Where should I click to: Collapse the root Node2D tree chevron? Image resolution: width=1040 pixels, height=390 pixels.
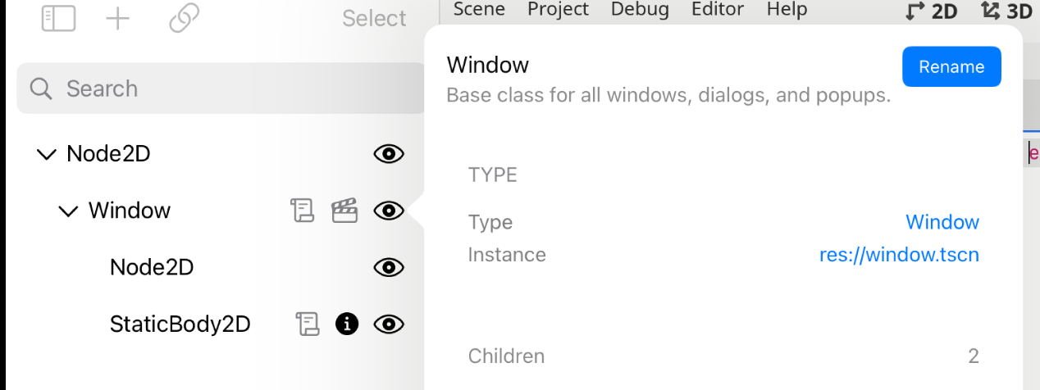(47, 154)
